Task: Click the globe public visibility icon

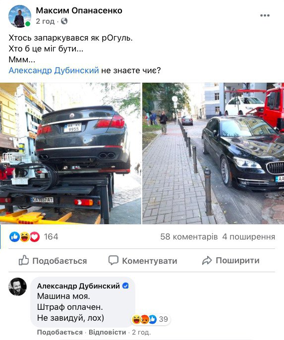Action: (x=64, y=21)
